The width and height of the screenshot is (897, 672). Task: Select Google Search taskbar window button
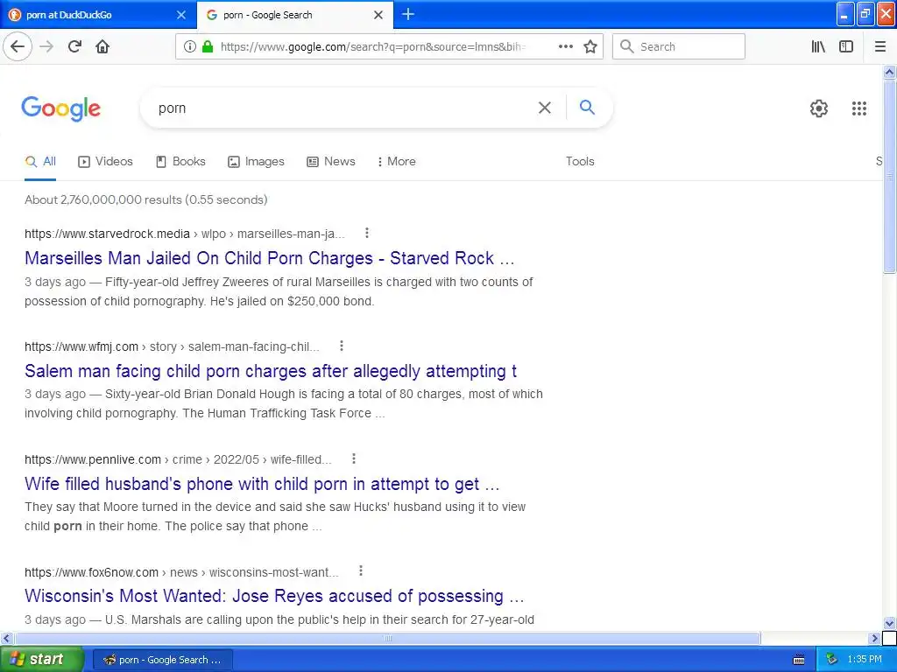coord(162,660)
